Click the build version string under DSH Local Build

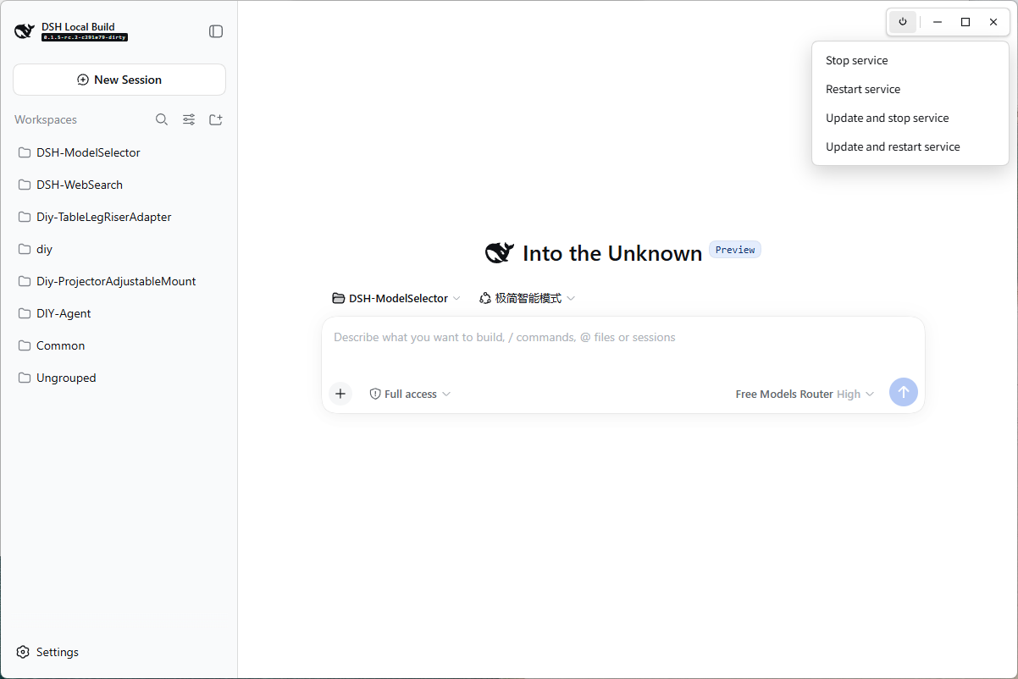(85, 37)
